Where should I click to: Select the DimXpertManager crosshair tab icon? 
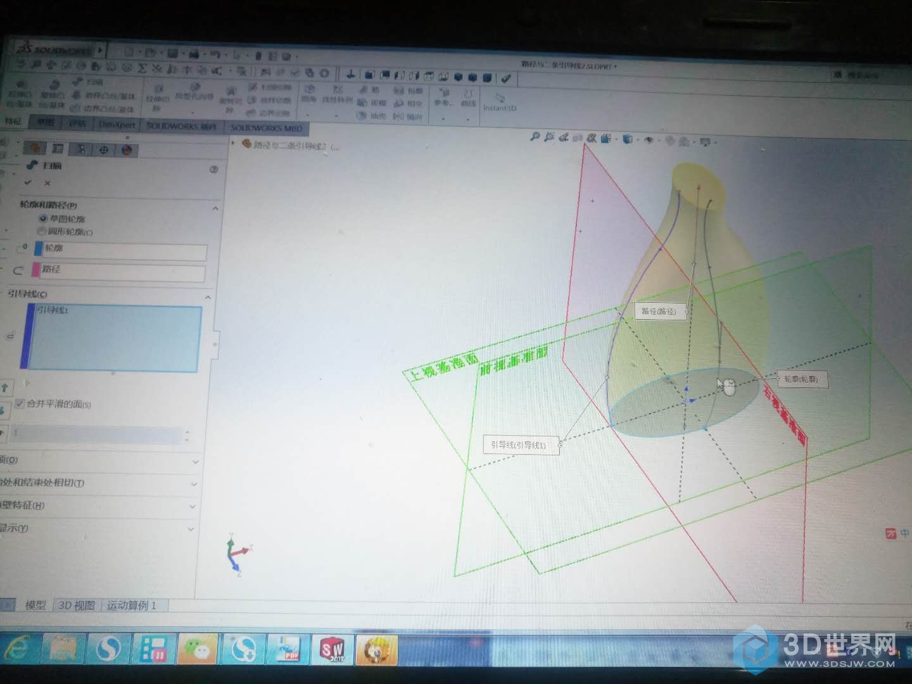pyautogui.click(x=103, y=149)
